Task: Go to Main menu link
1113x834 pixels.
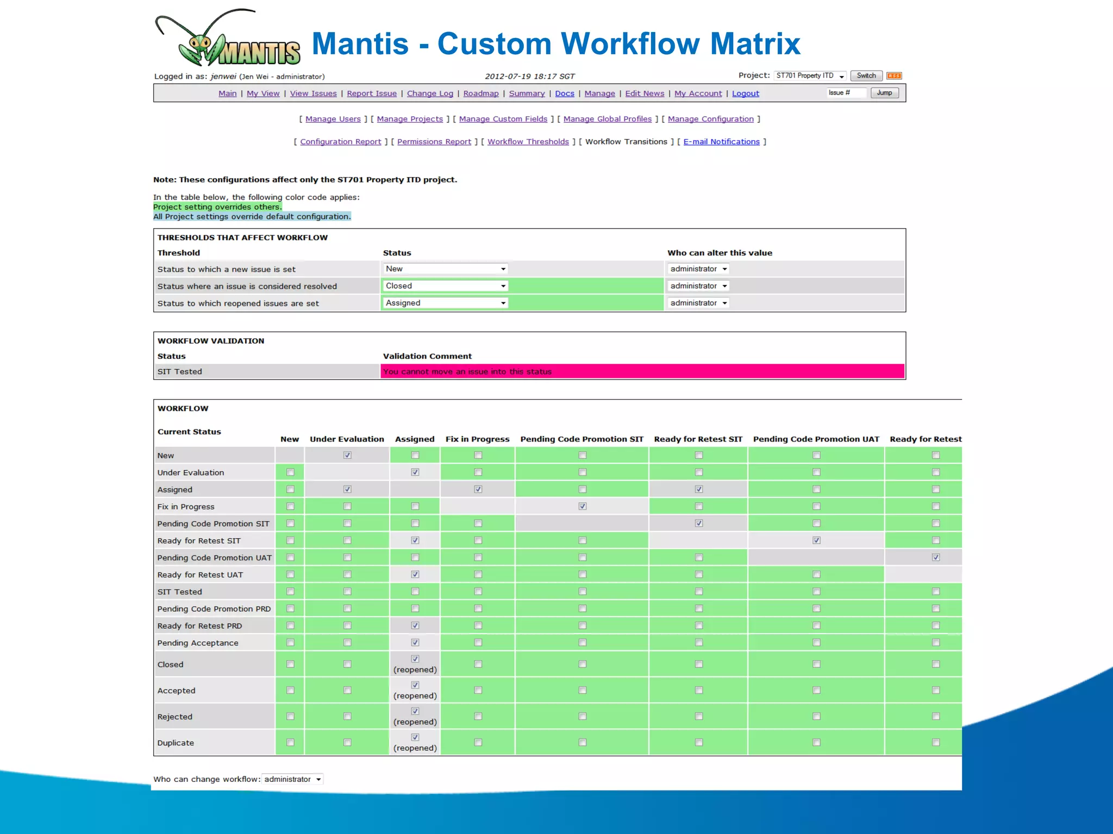Action: 228,93
